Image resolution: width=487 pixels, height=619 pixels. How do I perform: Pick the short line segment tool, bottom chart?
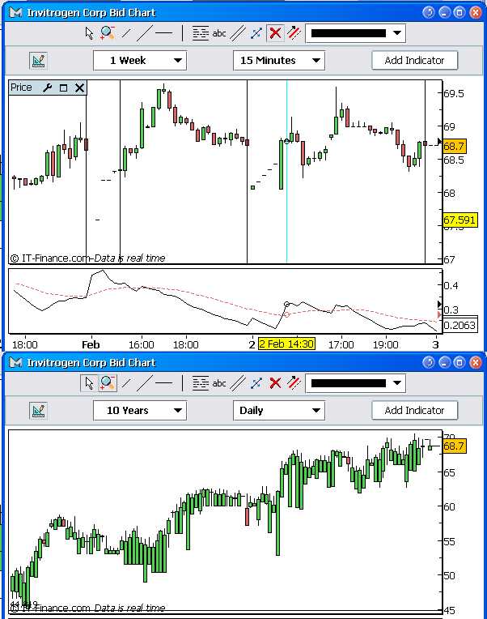126,383
